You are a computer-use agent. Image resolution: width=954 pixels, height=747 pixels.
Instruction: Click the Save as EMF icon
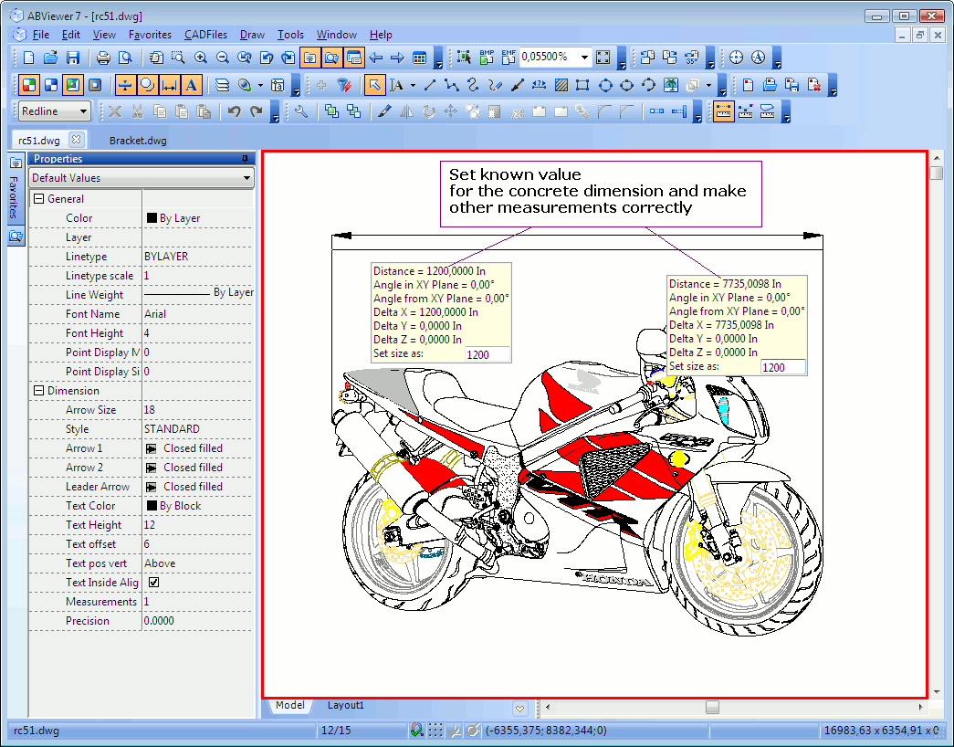tap(508, 58)
